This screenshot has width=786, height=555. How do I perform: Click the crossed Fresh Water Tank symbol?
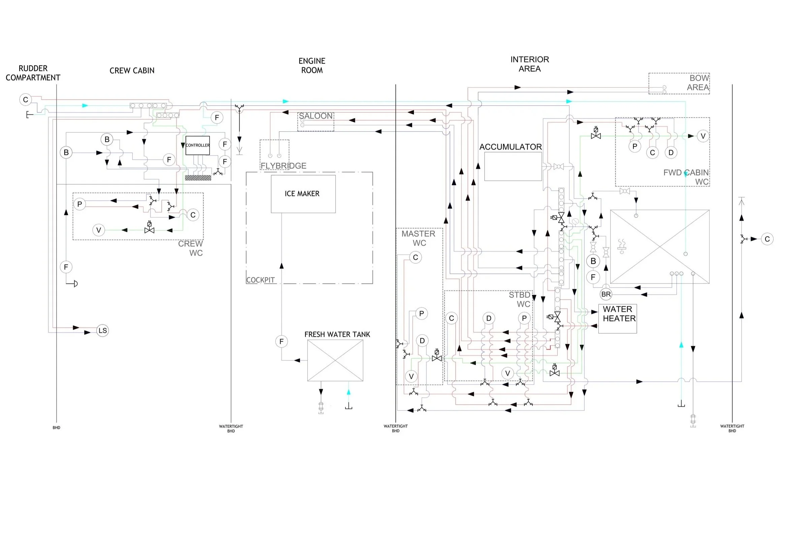click(x=335, y=360)
